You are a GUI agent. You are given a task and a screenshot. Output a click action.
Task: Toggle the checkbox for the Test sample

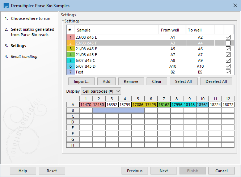coord(228,72)
